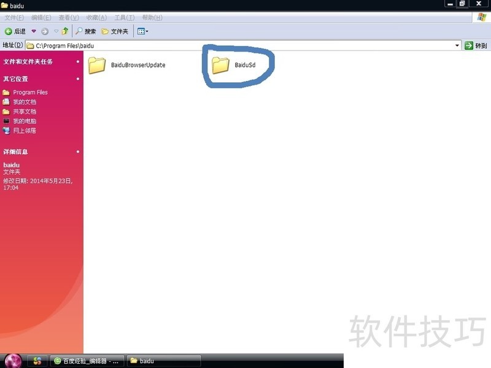This screenshot has width=491, height=368.
Task: Select the BaiduSd folder icon
Action: point(220,65)
